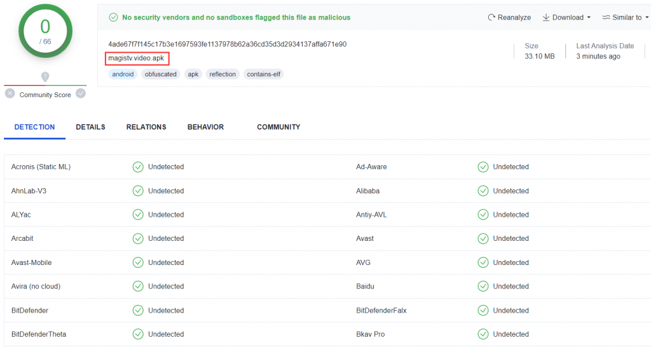Click the 0 / 66 detection score circle
The image size is (651, 347).
(45, 31)
